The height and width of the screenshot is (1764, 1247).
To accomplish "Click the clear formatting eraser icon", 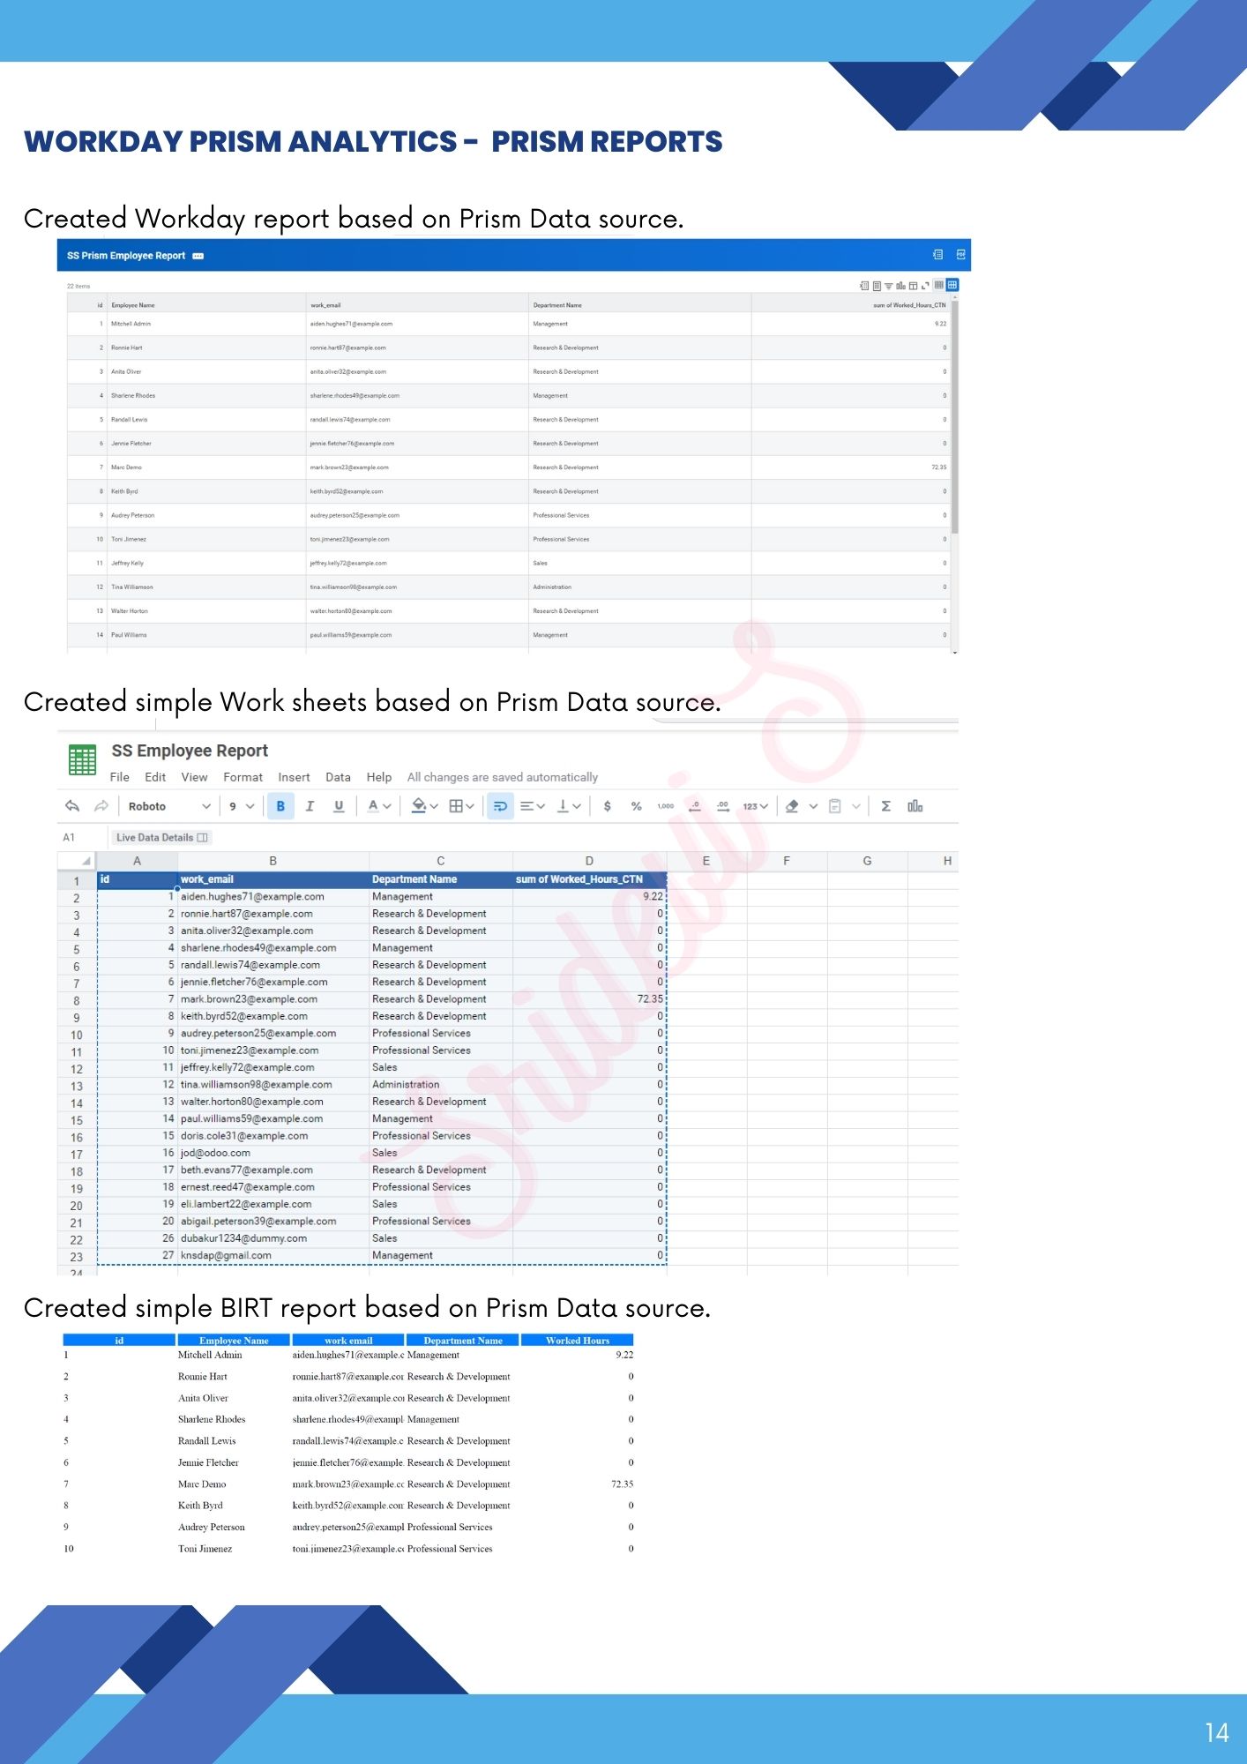I will pyautogui.click(x=792, y=806).
